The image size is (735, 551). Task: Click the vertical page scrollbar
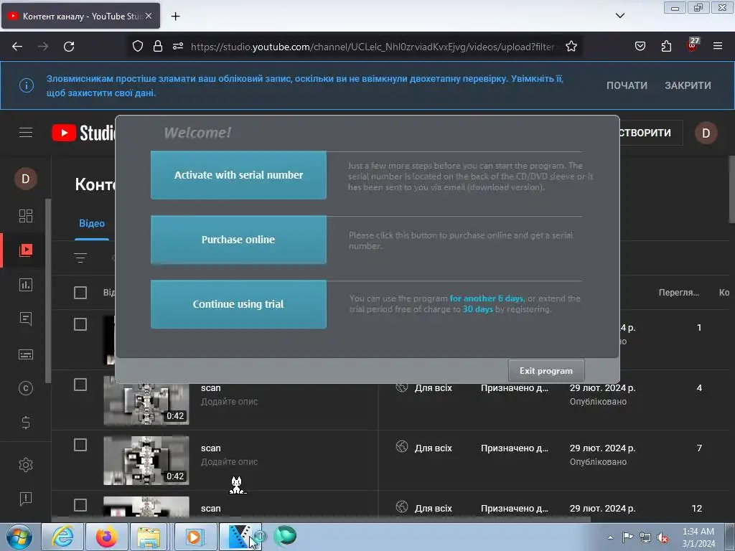point(731,189)
